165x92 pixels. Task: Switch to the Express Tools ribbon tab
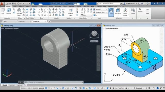112,6
